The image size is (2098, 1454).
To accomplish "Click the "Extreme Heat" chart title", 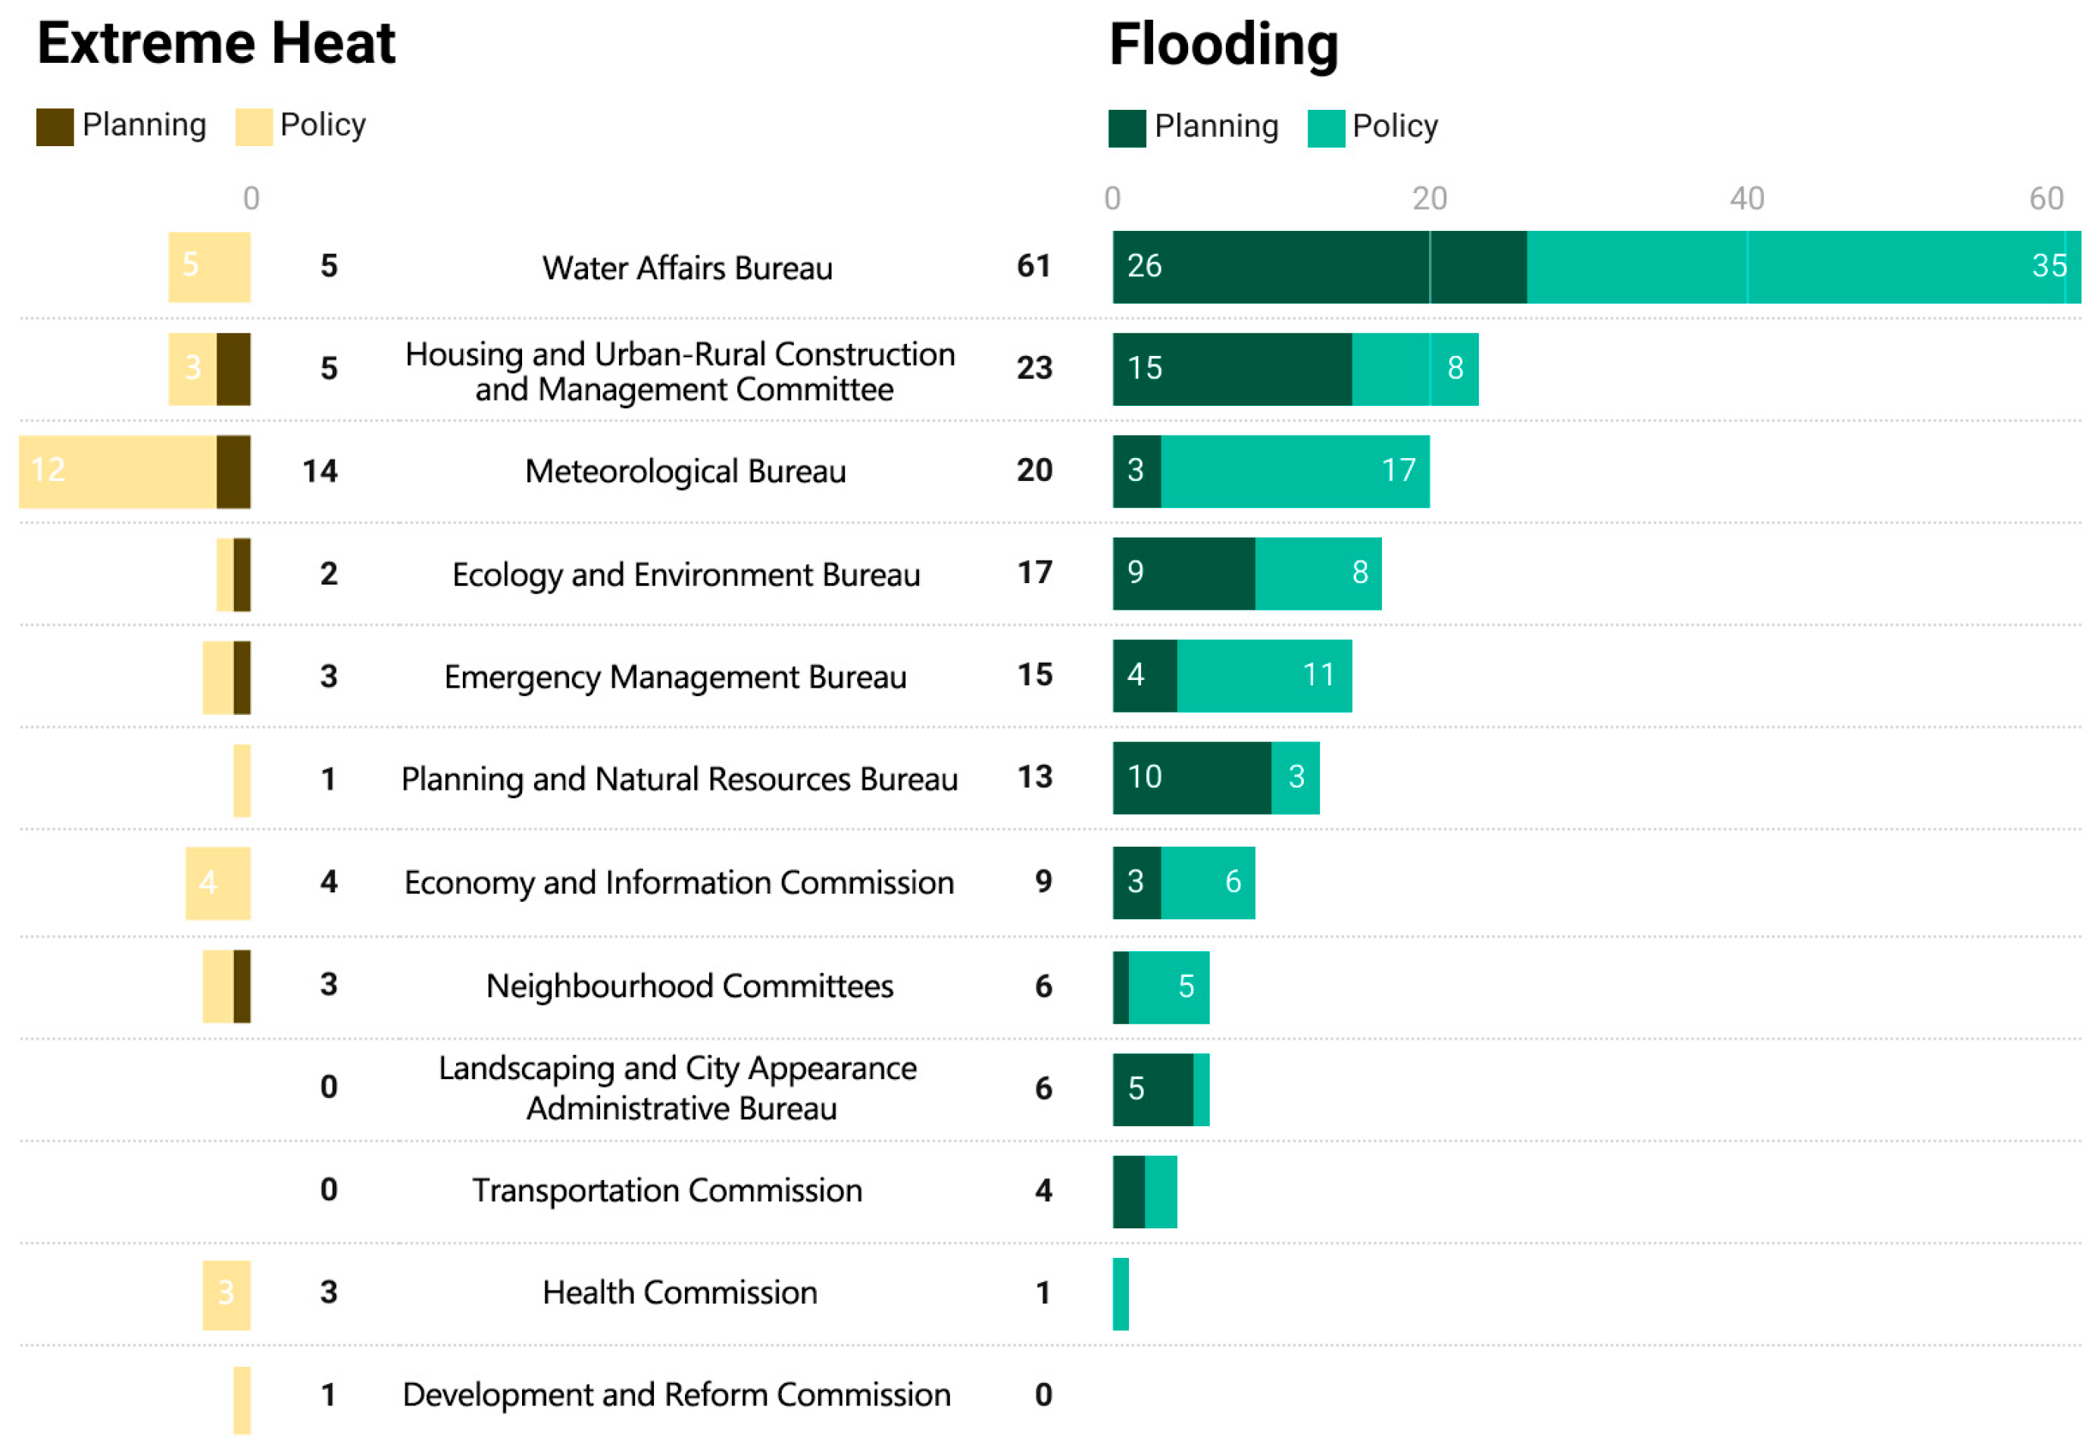I will point(216,43).
